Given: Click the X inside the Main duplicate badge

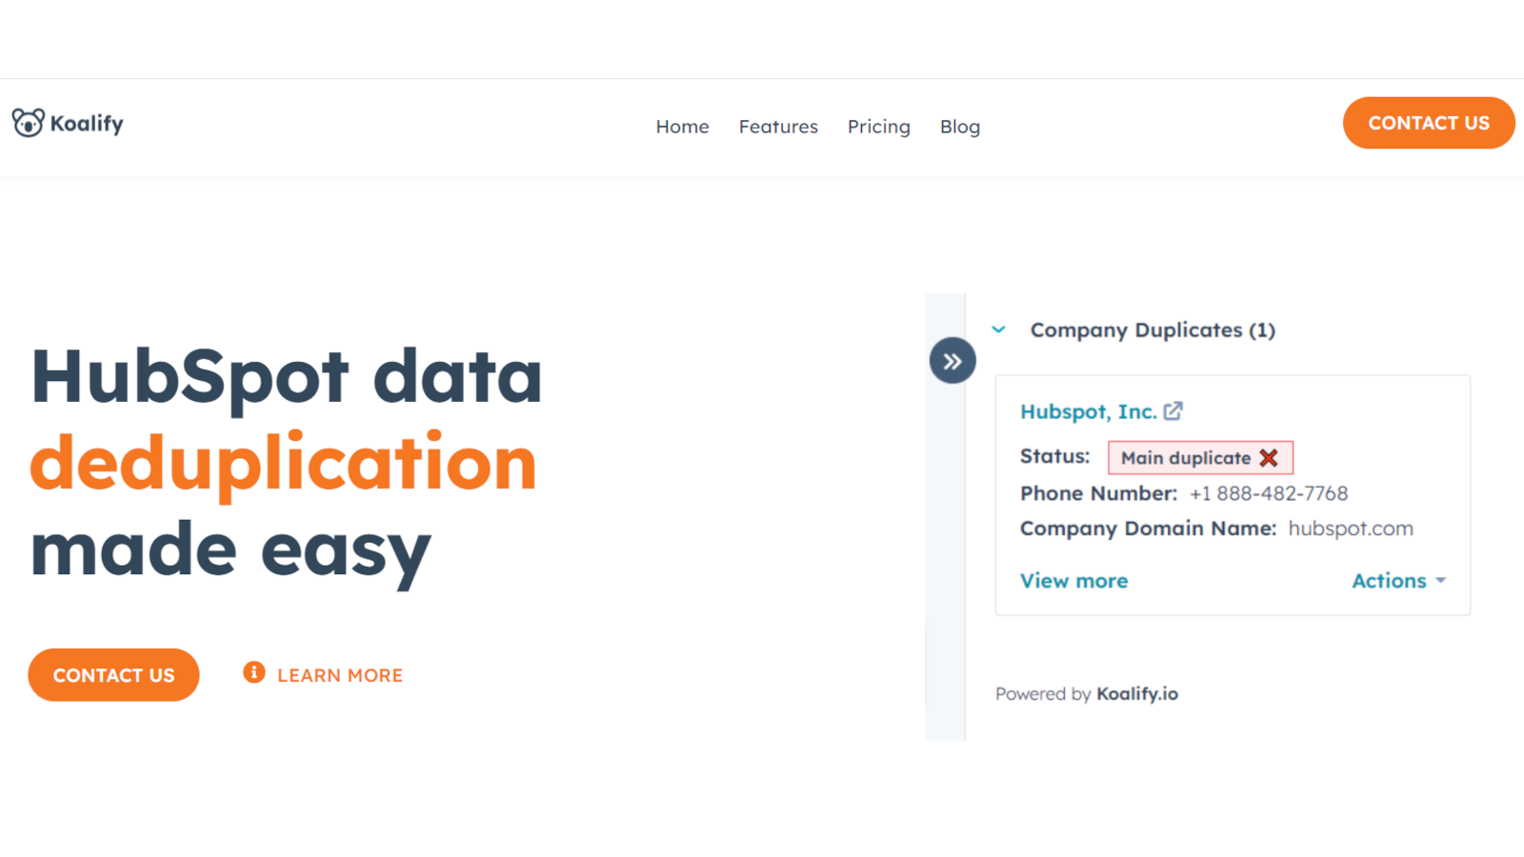Looking at the screenshot, I should [1269, 457].
